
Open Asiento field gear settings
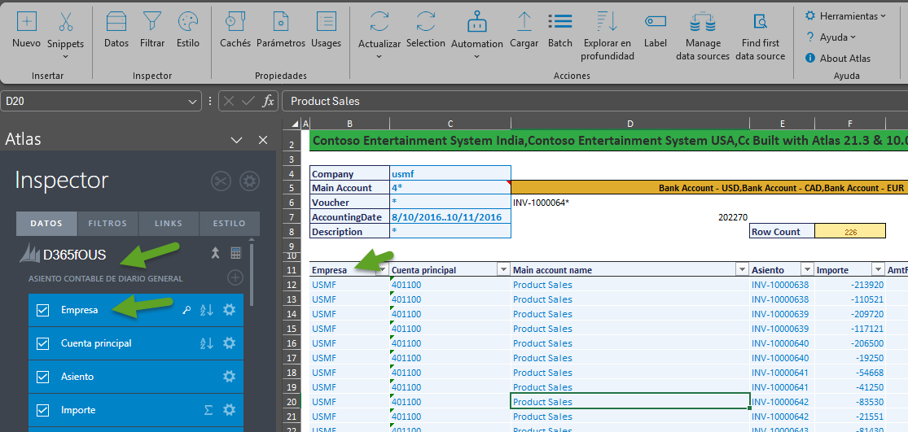point(230,377)
